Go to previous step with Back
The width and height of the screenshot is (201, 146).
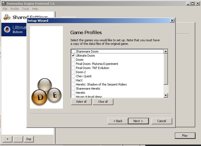click(x=118, y=121)
